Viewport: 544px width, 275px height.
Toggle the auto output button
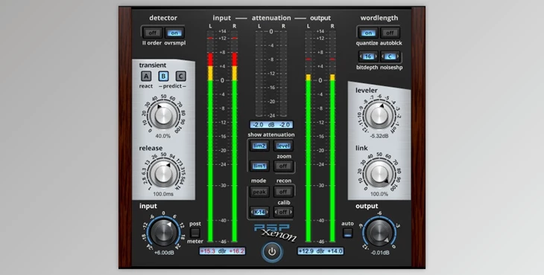(x=347, y=233)
